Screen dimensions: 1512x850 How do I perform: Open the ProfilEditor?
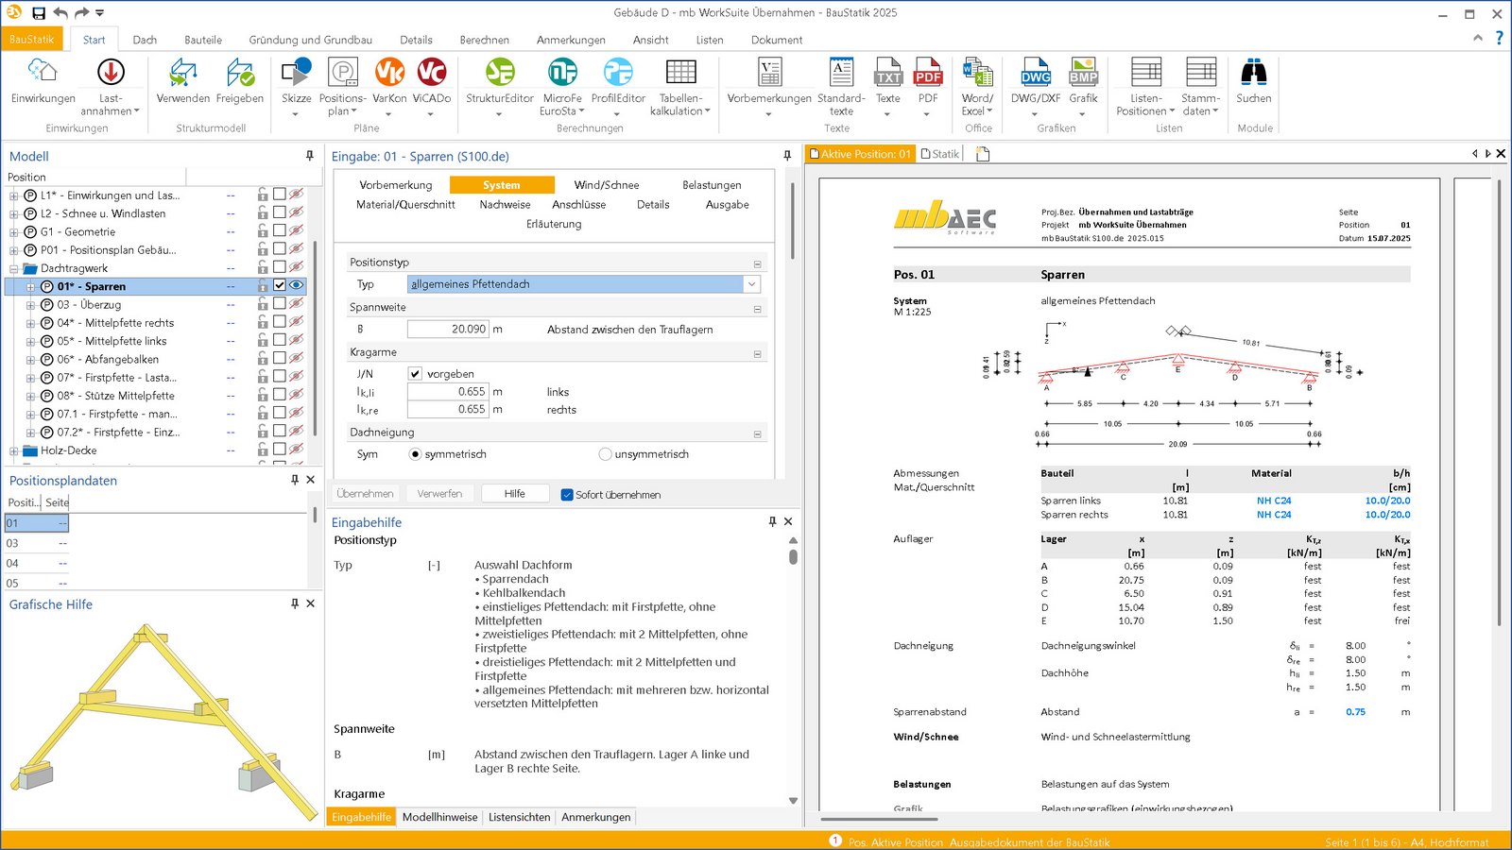pyautogui.click(x=618, y=85)
